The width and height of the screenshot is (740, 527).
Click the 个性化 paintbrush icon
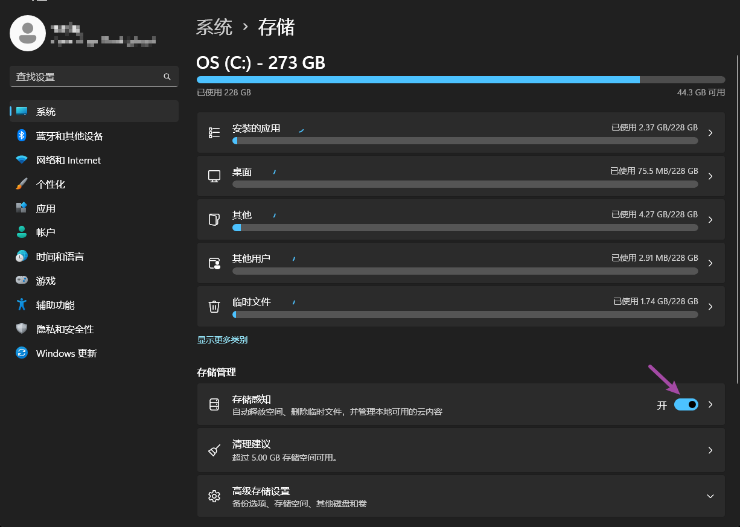click(22, 184)
